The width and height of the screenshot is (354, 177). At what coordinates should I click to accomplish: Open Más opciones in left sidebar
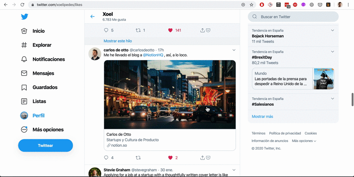[42, 129]
